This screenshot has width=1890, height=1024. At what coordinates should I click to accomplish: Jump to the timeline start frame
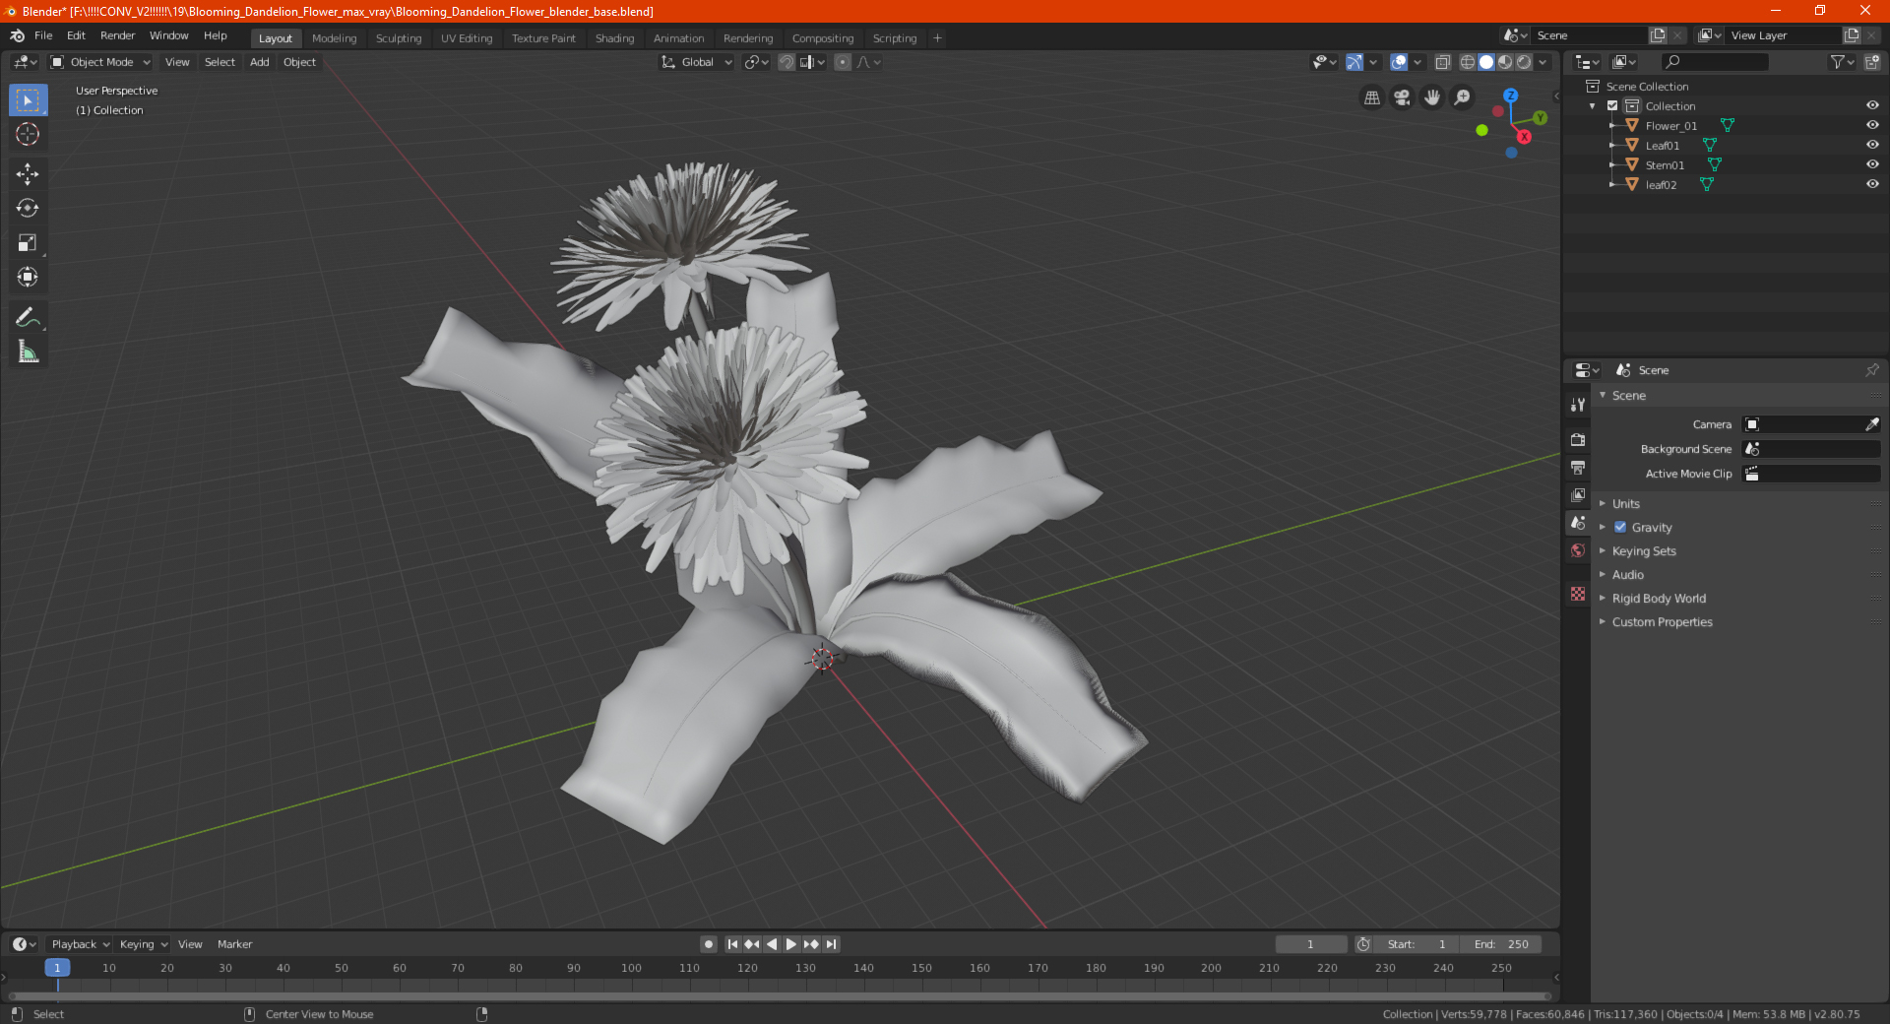[732, 944]
